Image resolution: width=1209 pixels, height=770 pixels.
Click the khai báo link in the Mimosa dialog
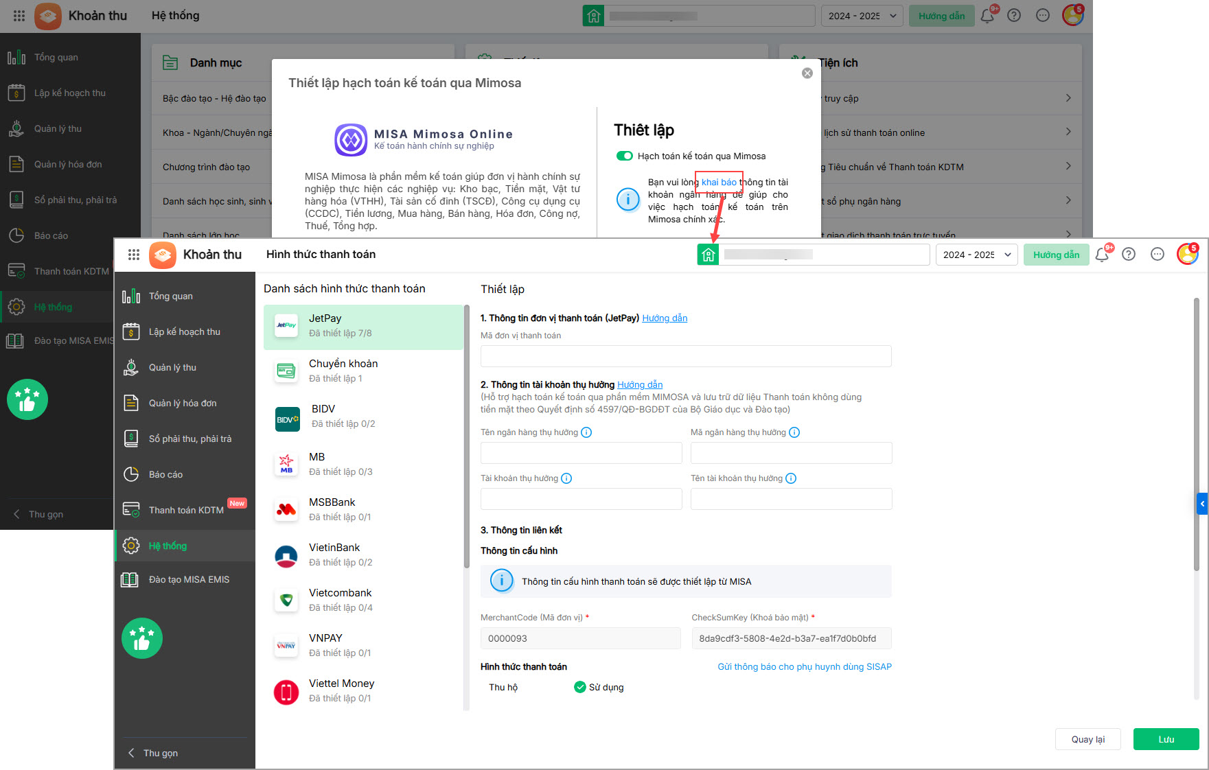tap(719, 182)
